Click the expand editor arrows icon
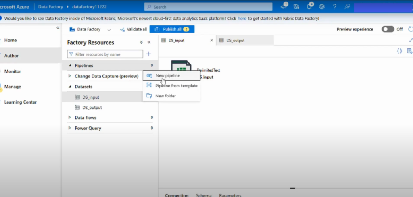Viewport: 413px width, 197px height. point(411,40)
